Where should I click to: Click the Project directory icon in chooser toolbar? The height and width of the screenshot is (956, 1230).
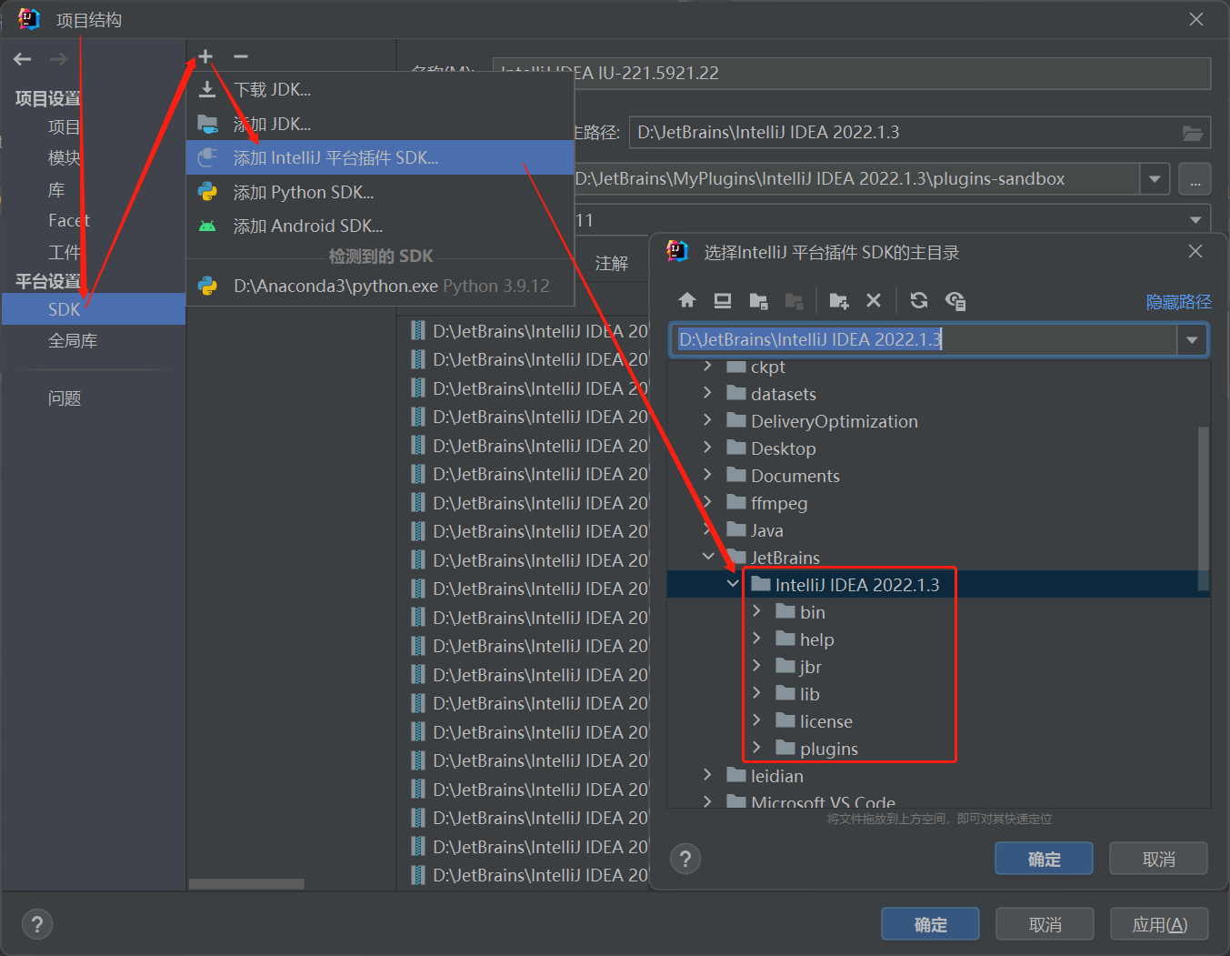(758, 300)
